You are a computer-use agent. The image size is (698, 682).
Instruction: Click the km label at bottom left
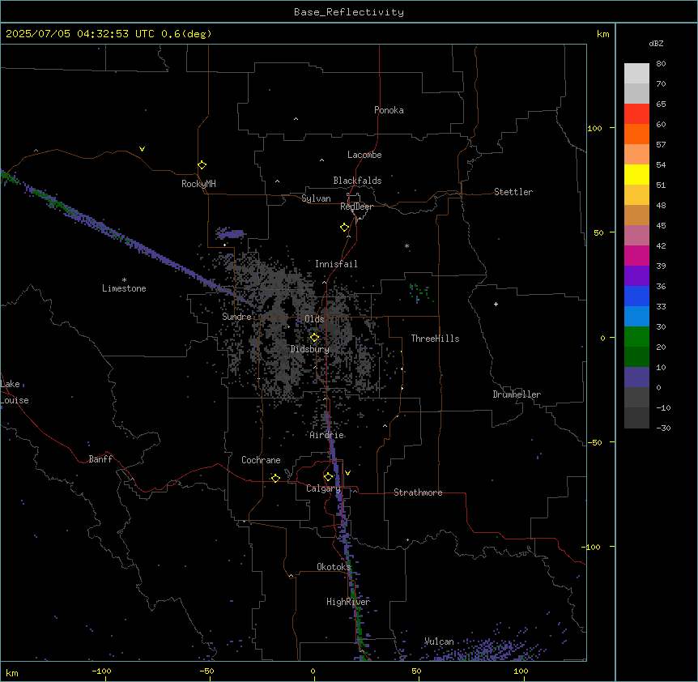click(12, 672)
